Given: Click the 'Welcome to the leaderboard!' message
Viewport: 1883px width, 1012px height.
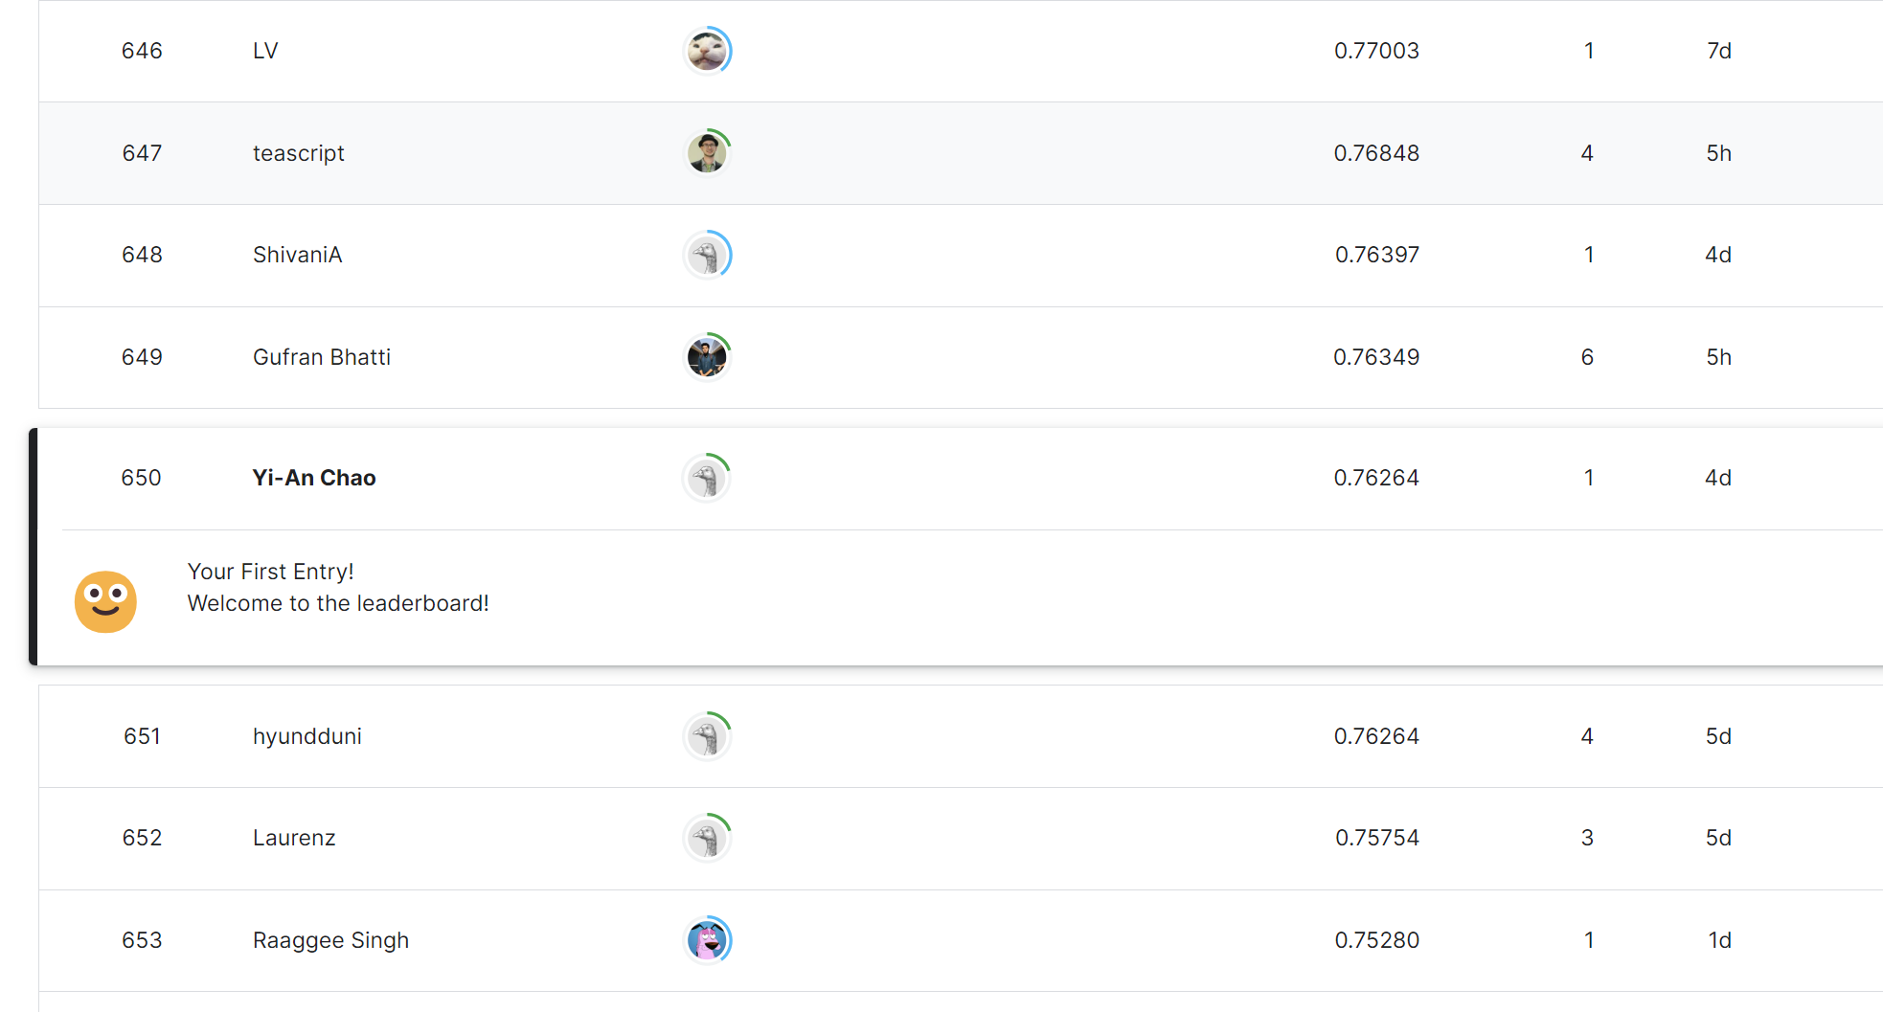Looking at the screenshot, I should [338, 603].
